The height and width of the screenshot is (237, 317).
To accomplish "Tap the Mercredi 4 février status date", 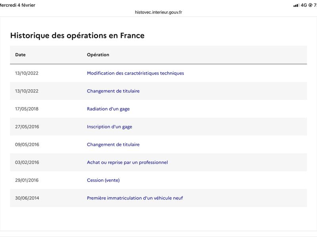I will coord(17,5).
